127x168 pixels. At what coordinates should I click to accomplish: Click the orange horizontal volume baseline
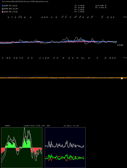click(x=63, y=78)
